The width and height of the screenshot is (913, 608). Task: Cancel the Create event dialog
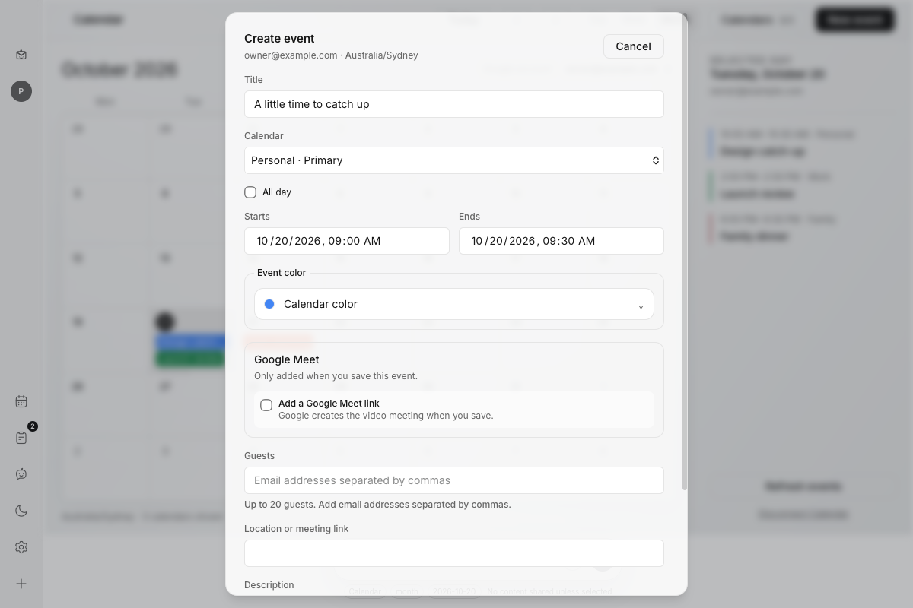click(x=634, y=46)
